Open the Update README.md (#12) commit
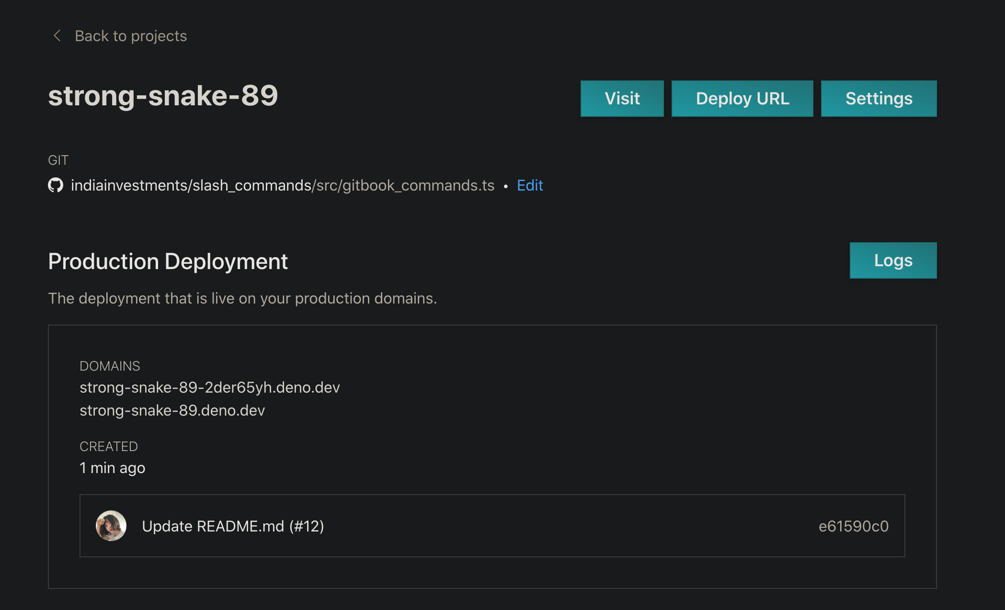The height and width of the screenshot is (610, 1005). point(233,526)
